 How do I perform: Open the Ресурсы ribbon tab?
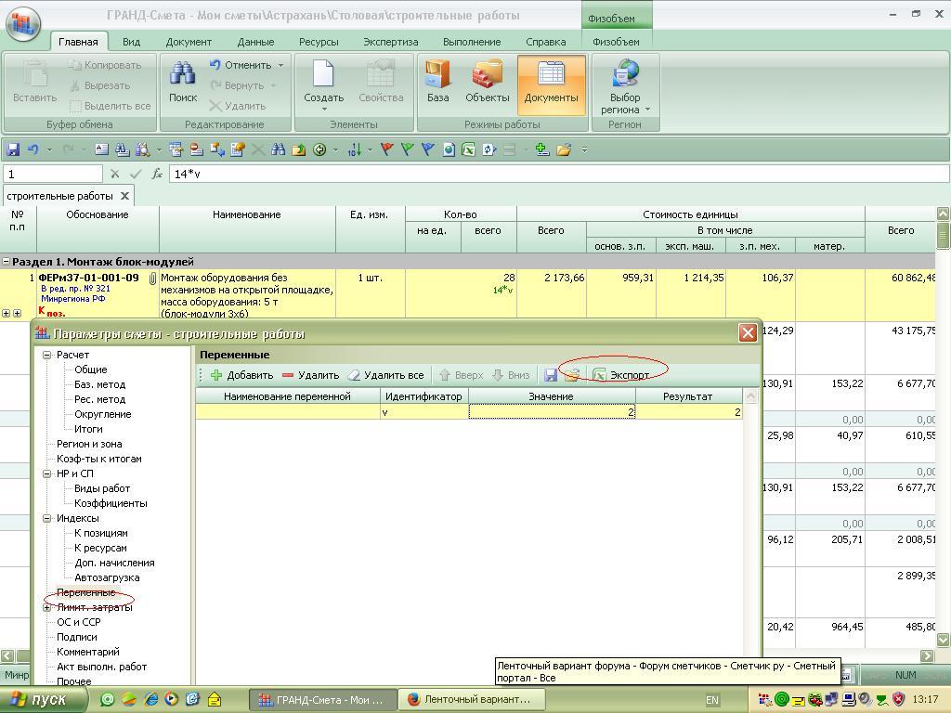319,42
